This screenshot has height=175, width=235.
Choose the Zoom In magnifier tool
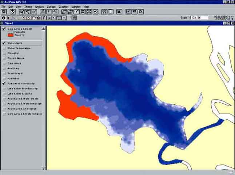tap(24, 17)
